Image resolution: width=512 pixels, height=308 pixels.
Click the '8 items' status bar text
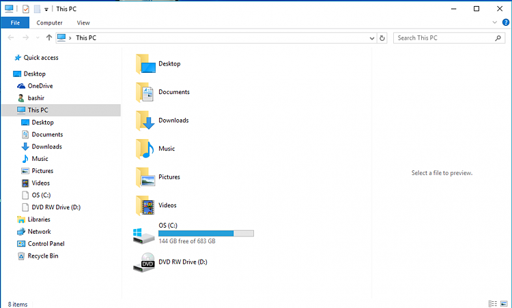point(18,305)
